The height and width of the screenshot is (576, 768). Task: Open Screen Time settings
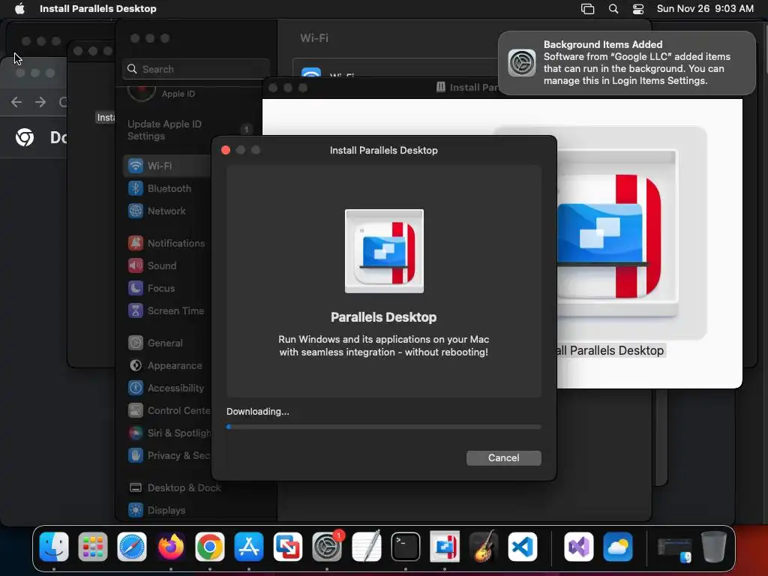(x=167, y=311)
